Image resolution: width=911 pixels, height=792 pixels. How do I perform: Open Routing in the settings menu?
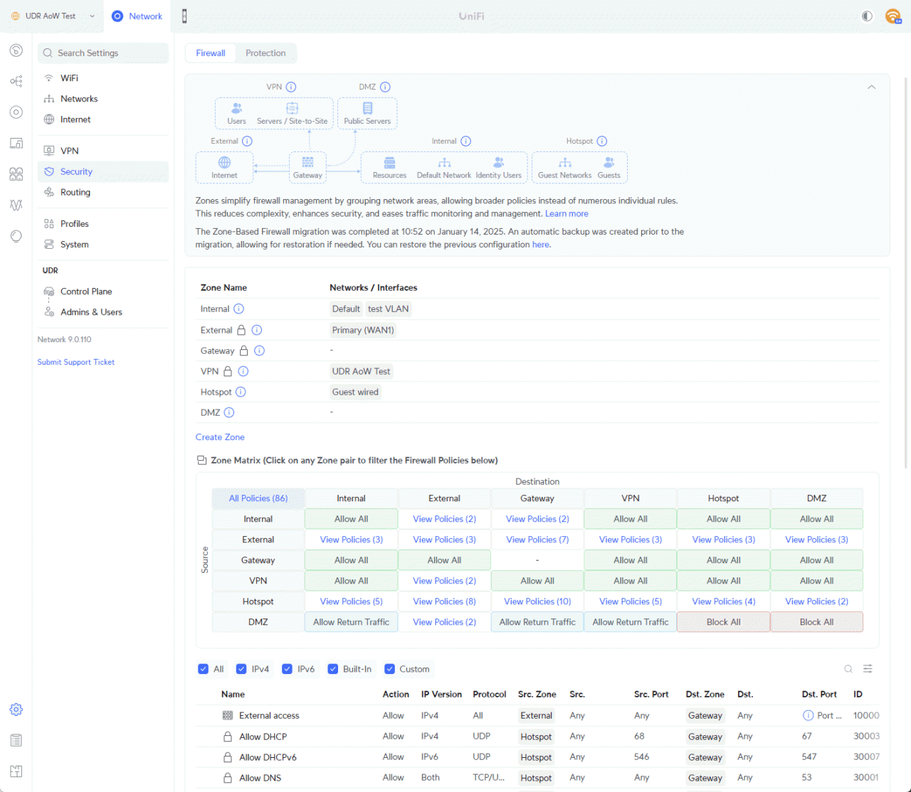tap(75, 193)
